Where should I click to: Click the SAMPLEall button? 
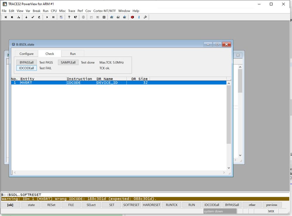click(x=68, y=62)
